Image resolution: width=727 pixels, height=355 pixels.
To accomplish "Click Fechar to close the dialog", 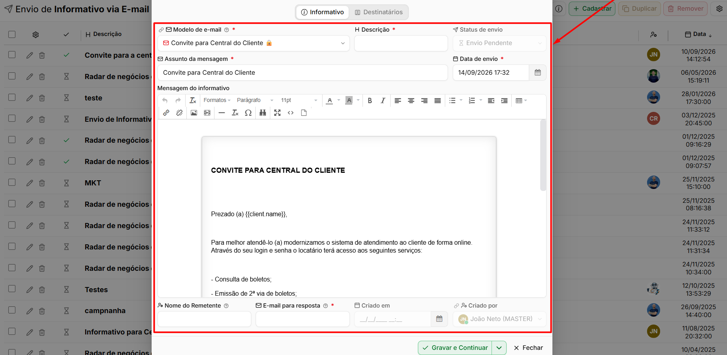I will point(528,348).
